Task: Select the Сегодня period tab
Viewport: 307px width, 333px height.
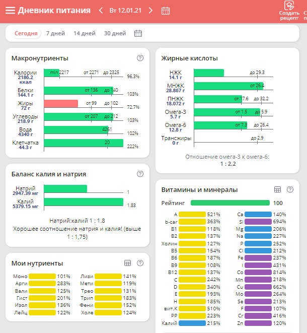Action: [x=26, y=33]
